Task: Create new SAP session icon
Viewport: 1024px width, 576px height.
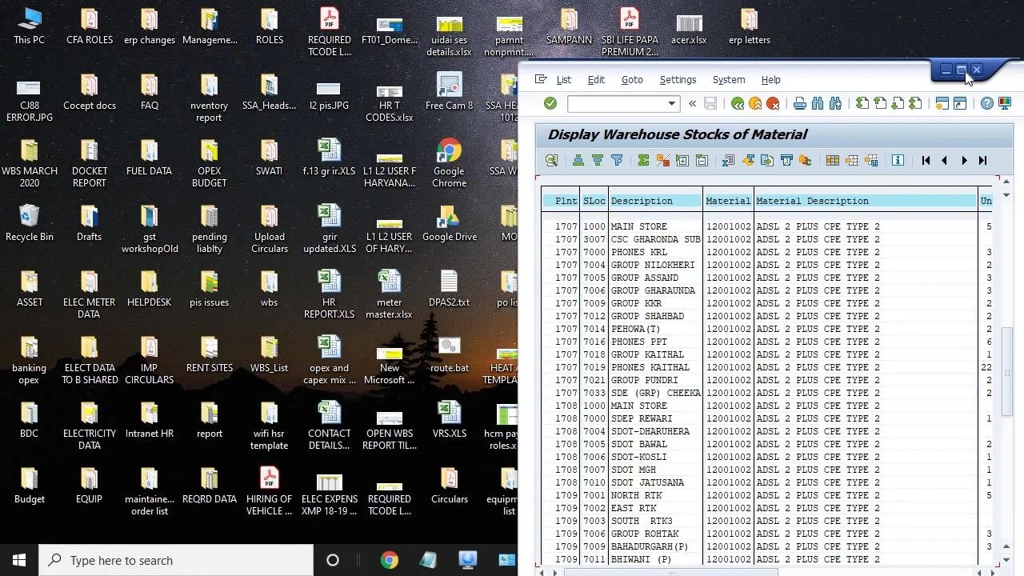Action: point(942,103)
